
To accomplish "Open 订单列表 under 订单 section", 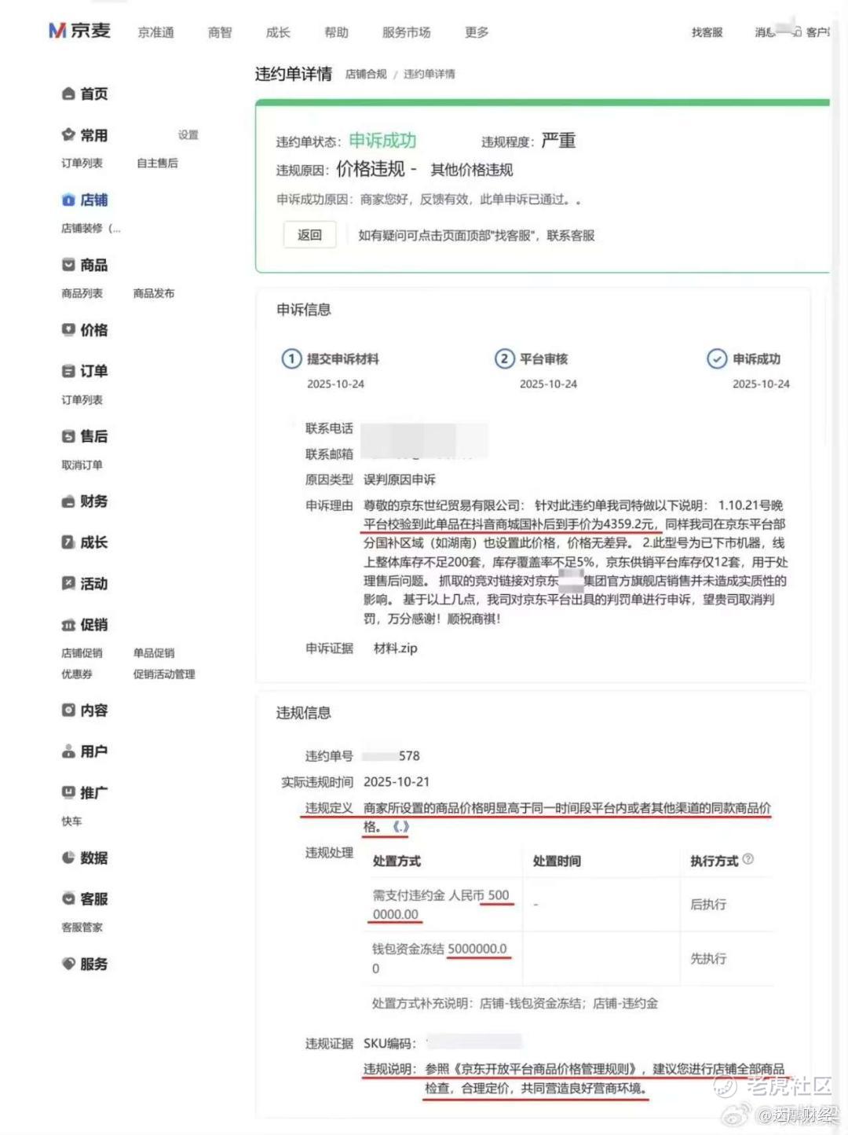I will click(82, 400).
